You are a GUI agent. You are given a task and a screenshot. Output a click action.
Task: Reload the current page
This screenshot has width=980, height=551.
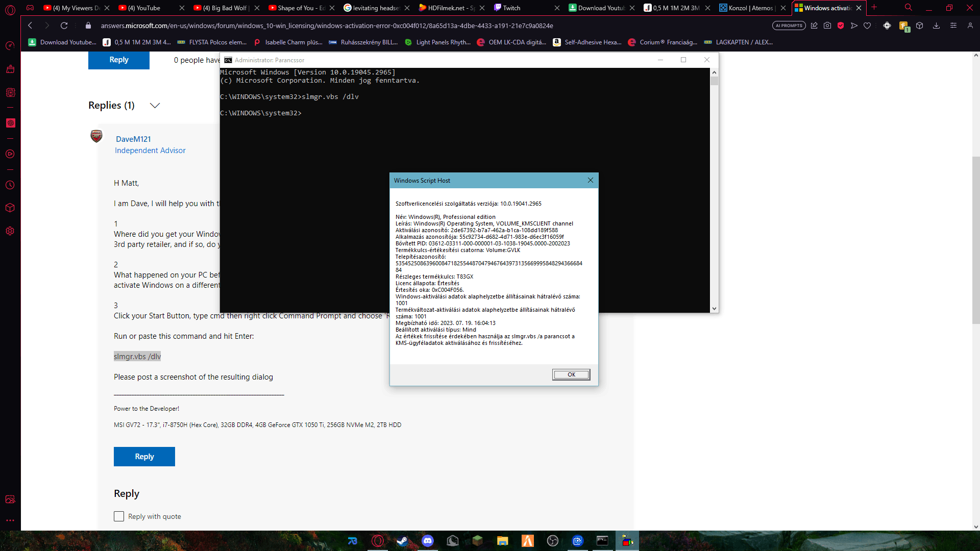click(x=64, y=26)
